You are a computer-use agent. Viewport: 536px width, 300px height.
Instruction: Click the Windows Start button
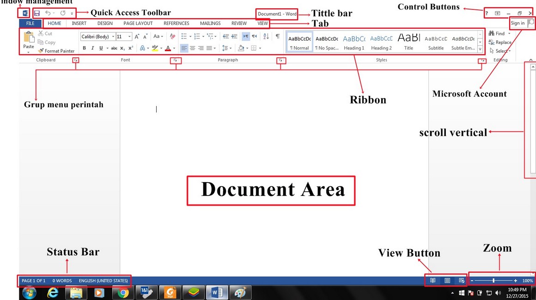(30, 293)
